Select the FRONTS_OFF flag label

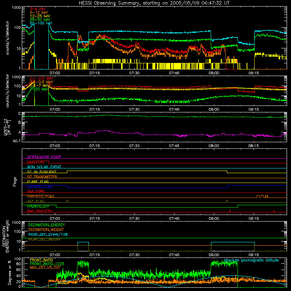(39, 206)
